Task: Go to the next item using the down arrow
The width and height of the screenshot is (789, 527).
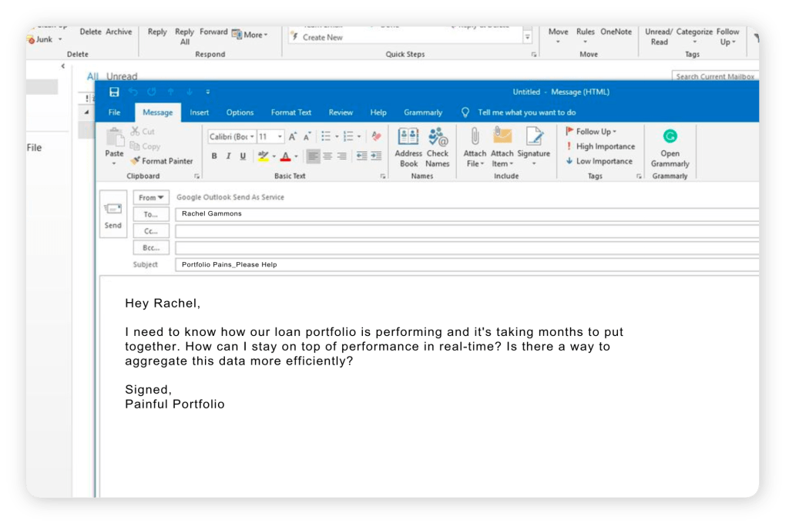Action: (190, 92)
